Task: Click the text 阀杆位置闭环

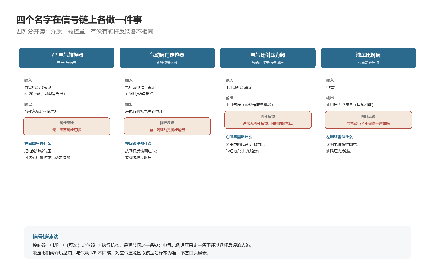Action: [x=167, y=63]
